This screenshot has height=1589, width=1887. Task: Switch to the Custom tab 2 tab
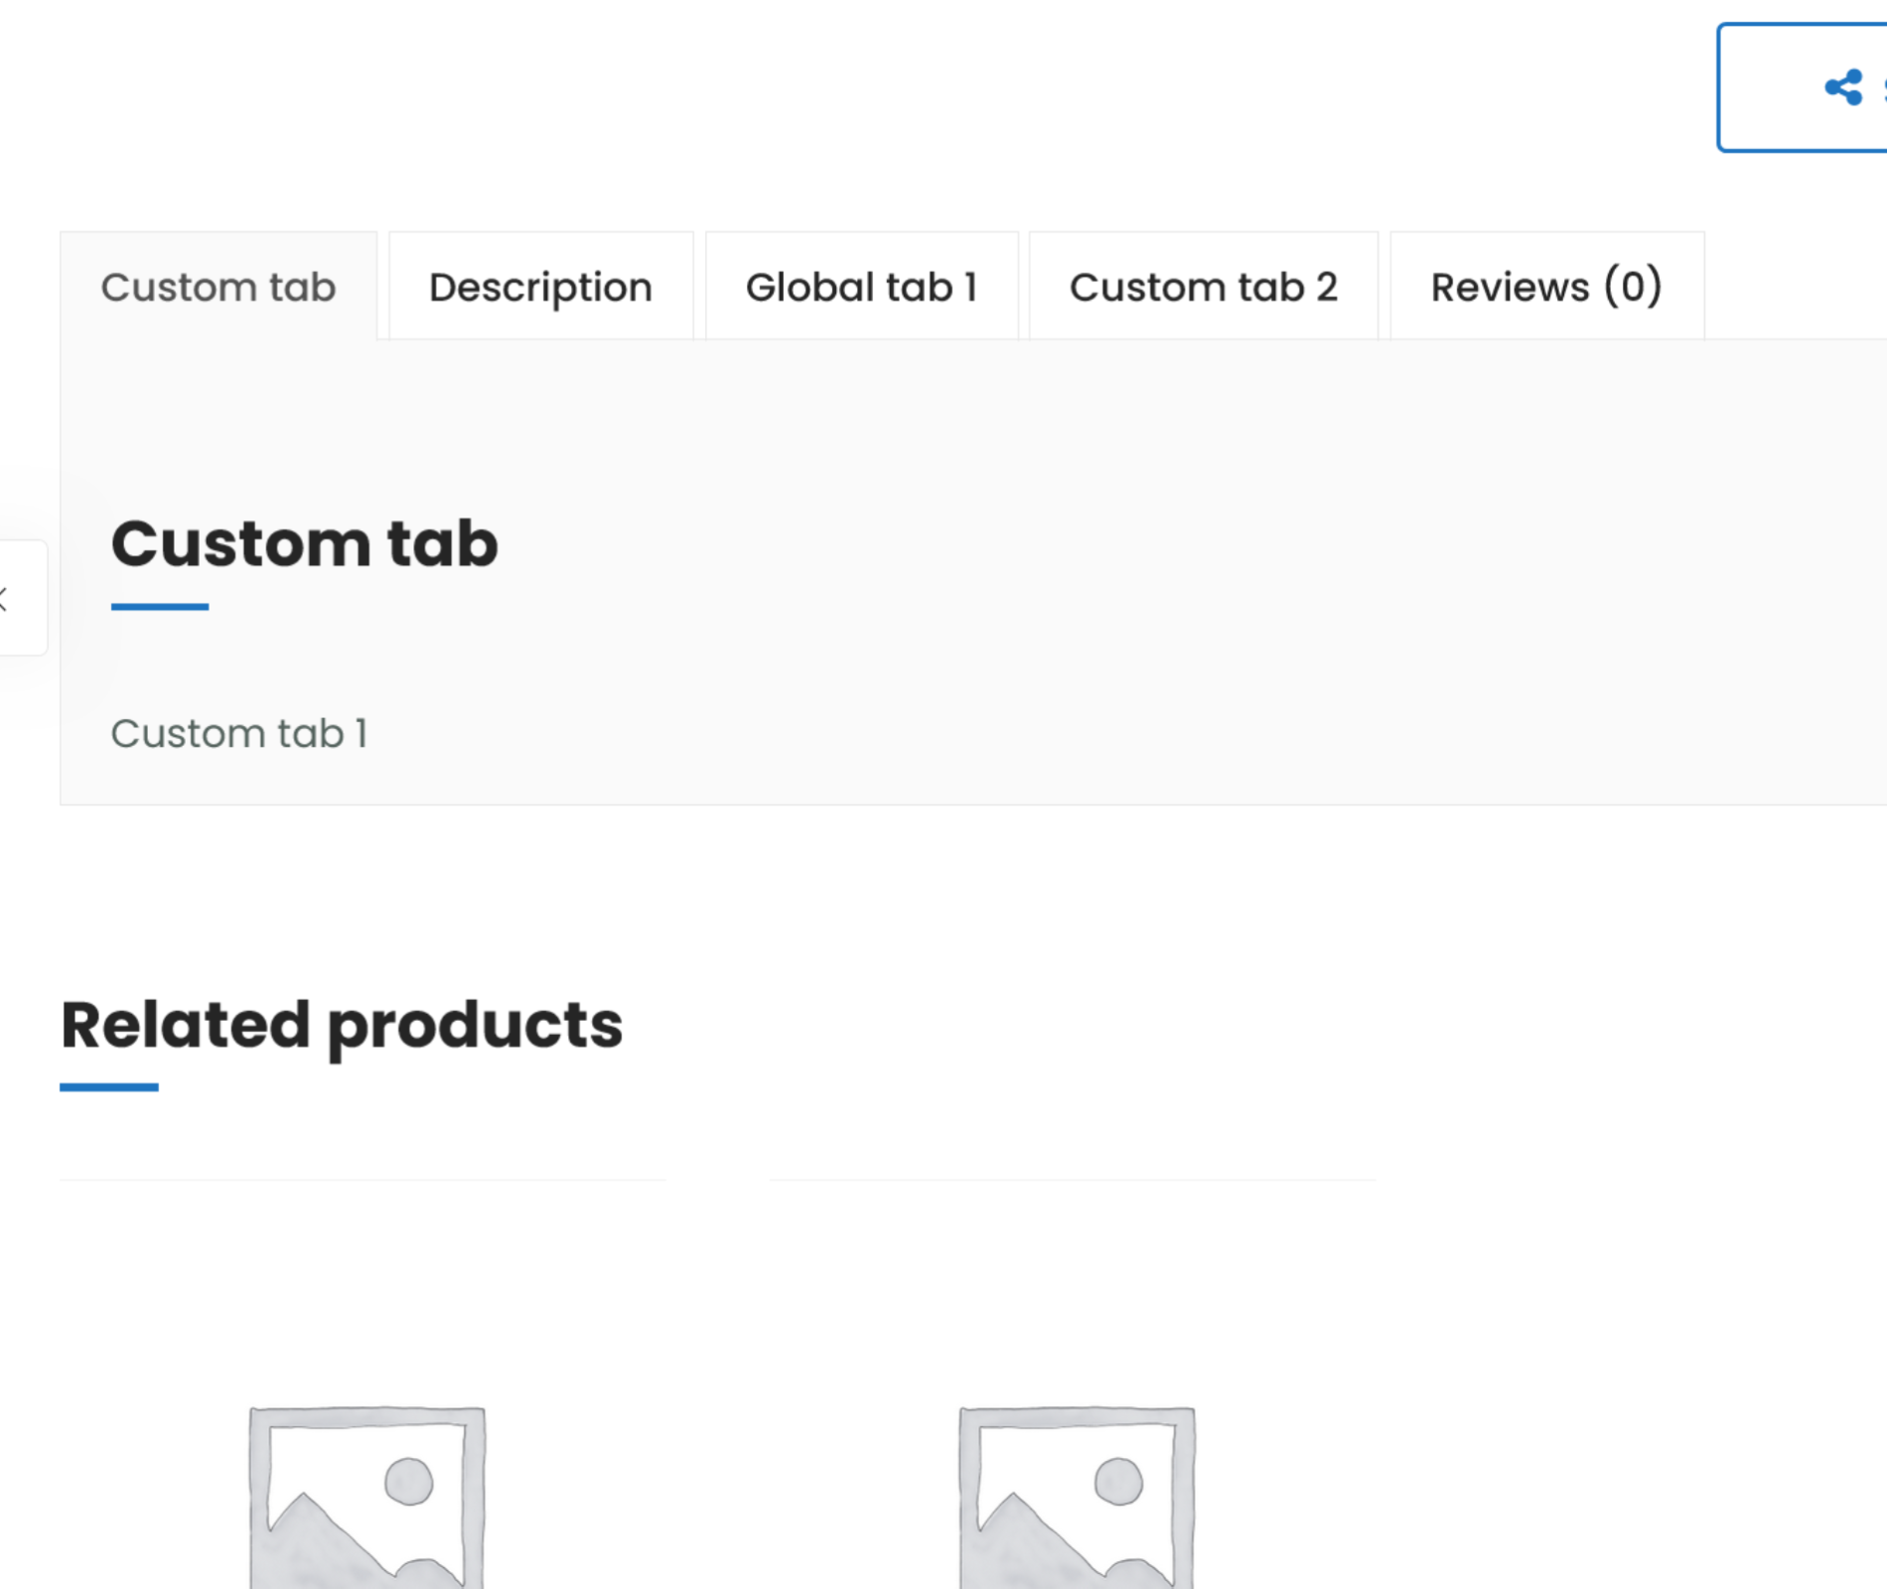(x=1203, y=287)
